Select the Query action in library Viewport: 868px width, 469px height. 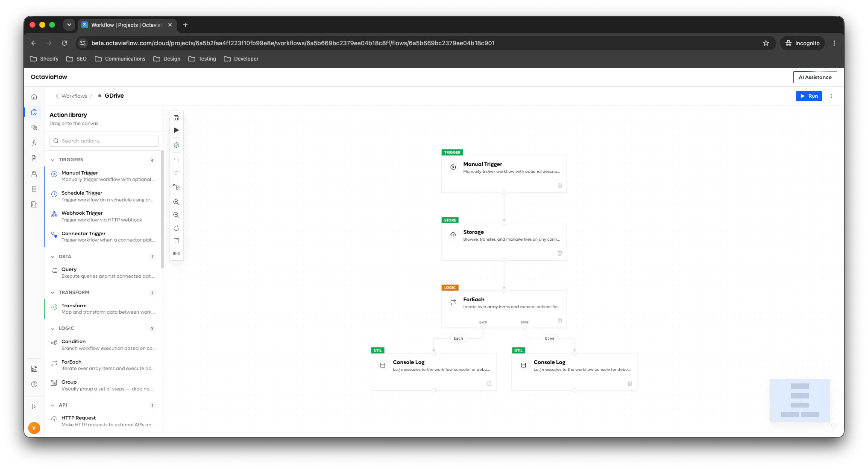(104, 273)
